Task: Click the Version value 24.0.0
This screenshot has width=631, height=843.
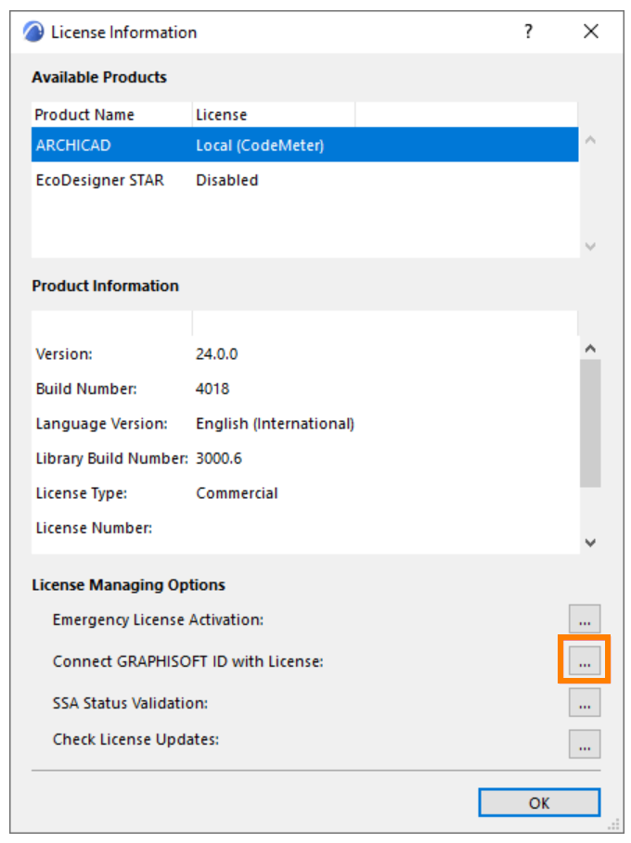Action: (217, 353)
